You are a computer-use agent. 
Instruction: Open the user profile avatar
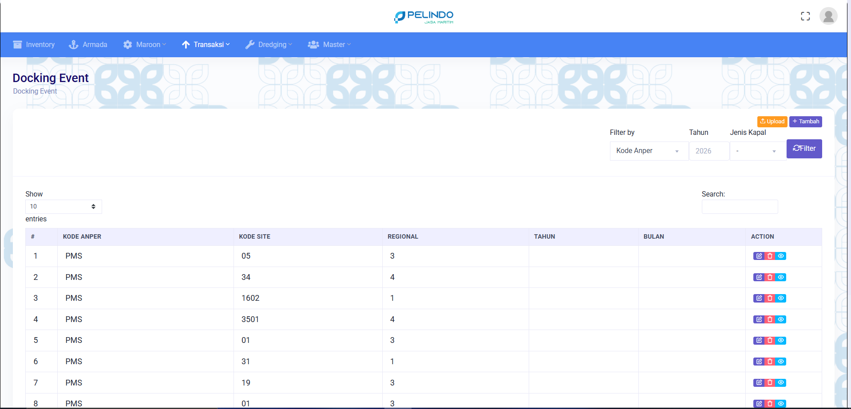click(x=828, y=16)
